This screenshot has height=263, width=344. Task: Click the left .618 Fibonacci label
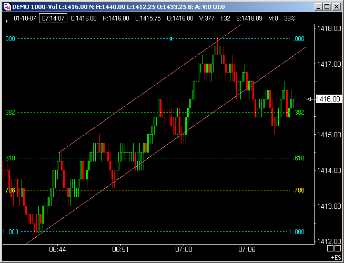9,158
